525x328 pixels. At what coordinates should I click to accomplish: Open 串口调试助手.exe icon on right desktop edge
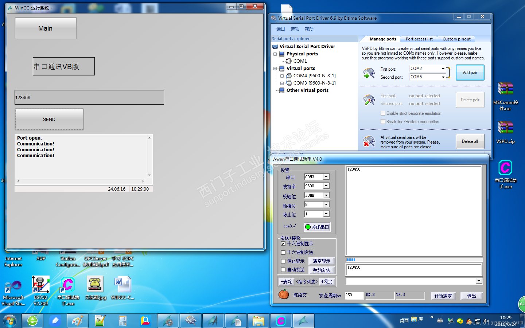(505, 175)
